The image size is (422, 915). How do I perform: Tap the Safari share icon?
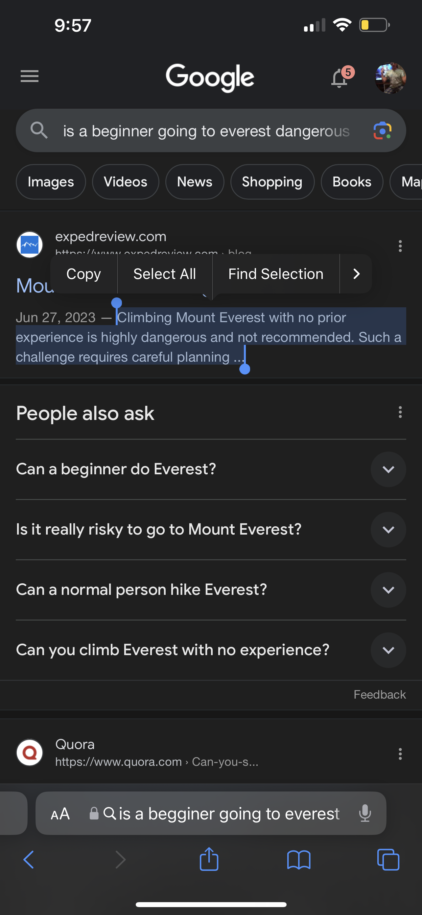(209, 859)
